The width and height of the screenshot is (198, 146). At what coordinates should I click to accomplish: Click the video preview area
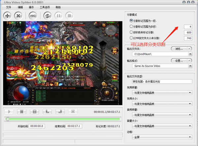tap(63, 63)
